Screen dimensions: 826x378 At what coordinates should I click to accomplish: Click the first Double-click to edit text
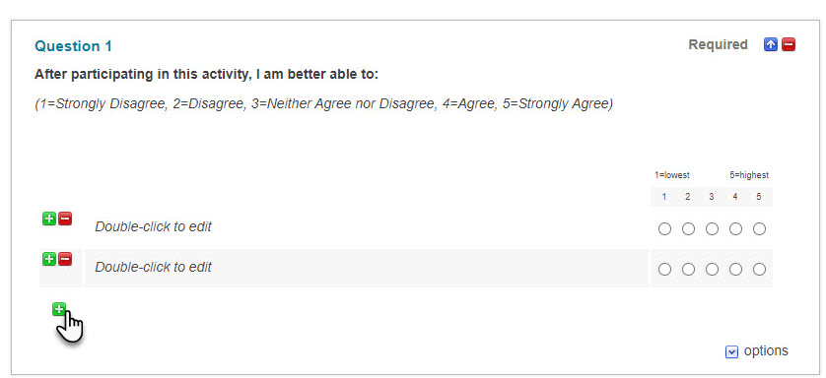tap(154, 226)
